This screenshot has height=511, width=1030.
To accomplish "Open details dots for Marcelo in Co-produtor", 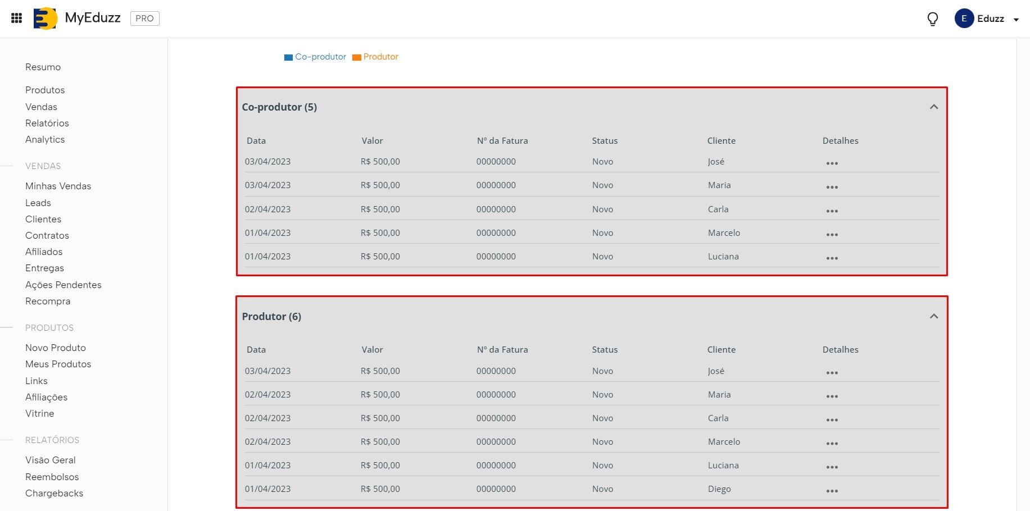I will click(x=832, y=235).
